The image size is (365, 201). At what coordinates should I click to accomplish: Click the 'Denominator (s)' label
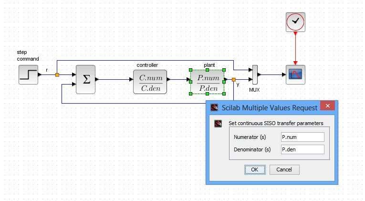pyautogui.click(x=252, y=149)
